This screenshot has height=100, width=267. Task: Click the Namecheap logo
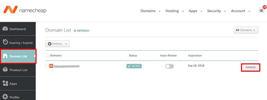pos(25,10)
